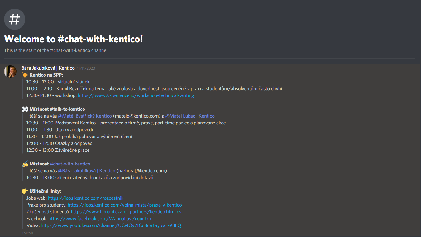Click the @Matej Lukac | Kentico mention
Screen dimensions: 421x237
pos(190,116)
